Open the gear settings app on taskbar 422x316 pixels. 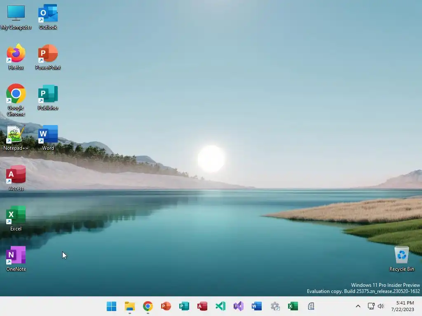click(275, 306)
